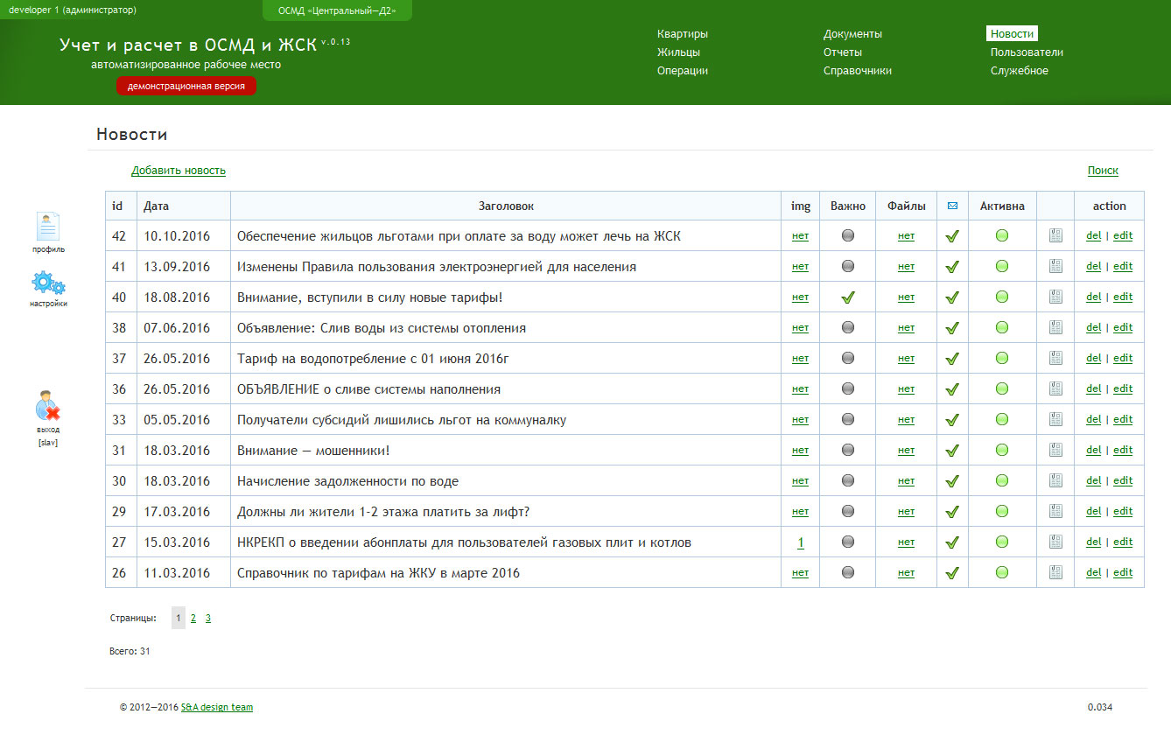Viewport: 1171px width, 742px height.
Task: Go to page 2 of news
Action: coord(193,618)
